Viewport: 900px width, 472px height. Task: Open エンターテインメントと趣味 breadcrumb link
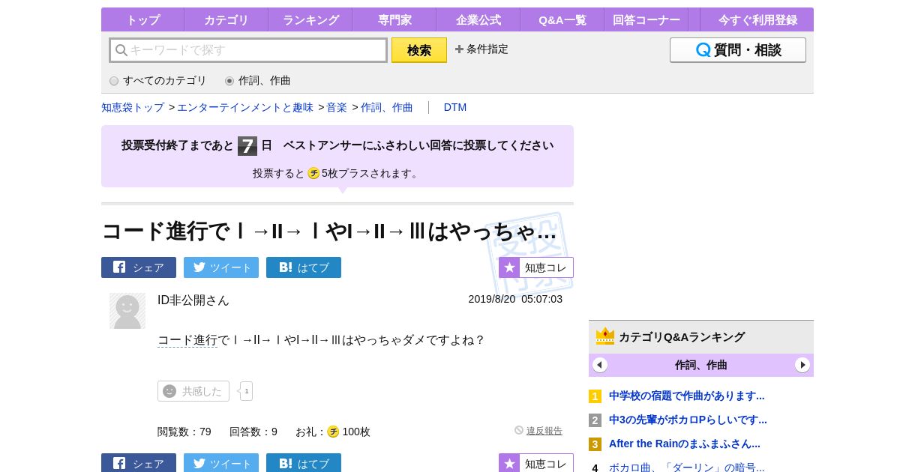[245, 107]
